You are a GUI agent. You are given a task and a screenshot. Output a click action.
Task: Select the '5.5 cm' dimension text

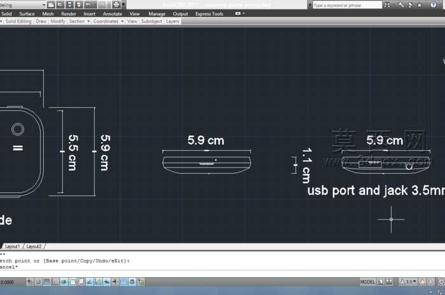[72, 152]
